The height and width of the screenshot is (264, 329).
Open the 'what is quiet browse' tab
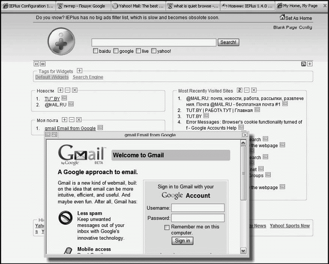point(193,6)
